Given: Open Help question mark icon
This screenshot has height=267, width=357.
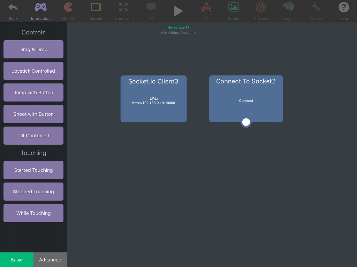Looking at the screenshot, I should (344, 7).
